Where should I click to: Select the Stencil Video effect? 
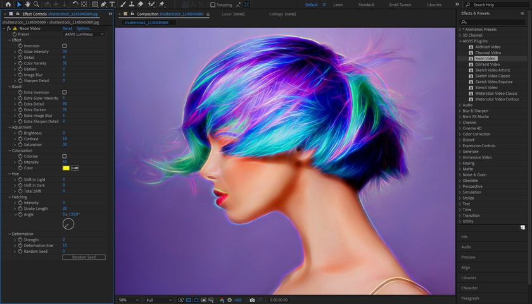pyautogui.click(x=486, y=88)
